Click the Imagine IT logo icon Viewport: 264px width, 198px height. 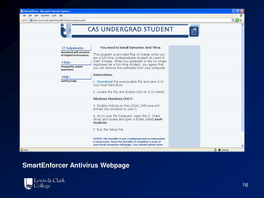pyautogui.click(x=66, y=30)
